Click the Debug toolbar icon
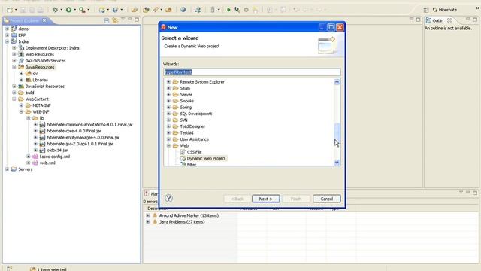The height and width of the screenshot is (271, 481). [55, 10]
